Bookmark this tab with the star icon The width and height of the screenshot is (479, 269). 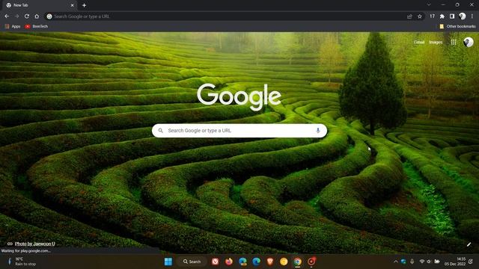(x=420, y=16)
